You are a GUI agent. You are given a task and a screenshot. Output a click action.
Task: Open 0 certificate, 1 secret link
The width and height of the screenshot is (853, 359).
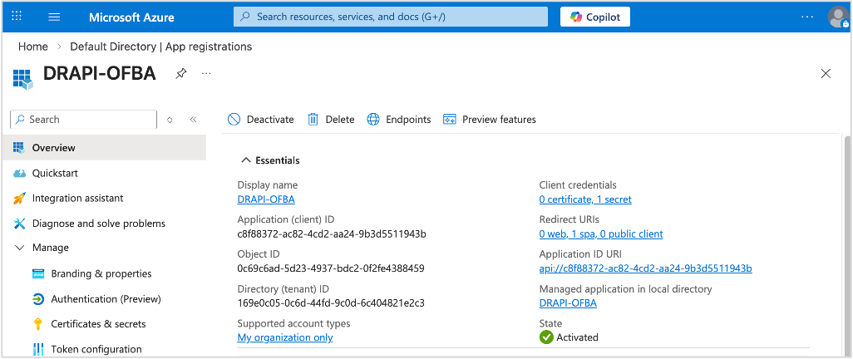click(x=585, y=199)
